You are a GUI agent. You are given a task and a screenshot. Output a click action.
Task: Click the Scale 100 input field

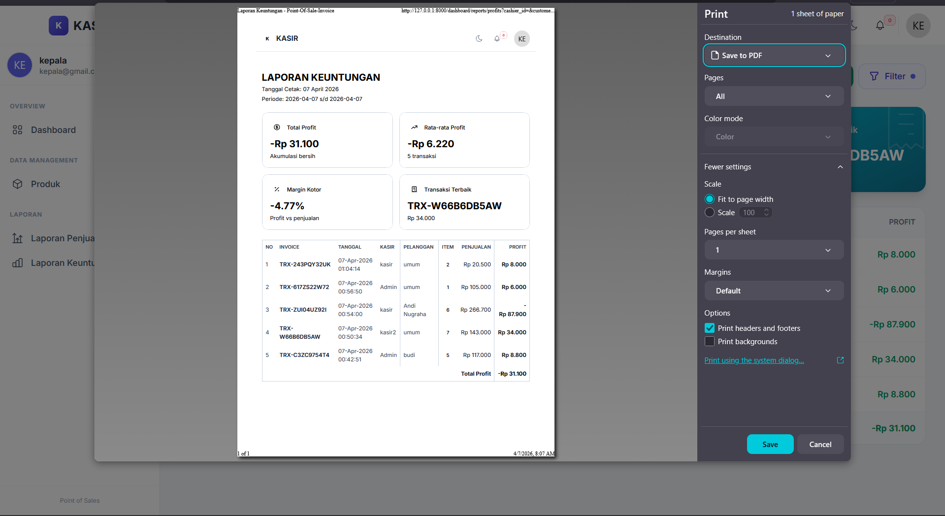[755, 212]
